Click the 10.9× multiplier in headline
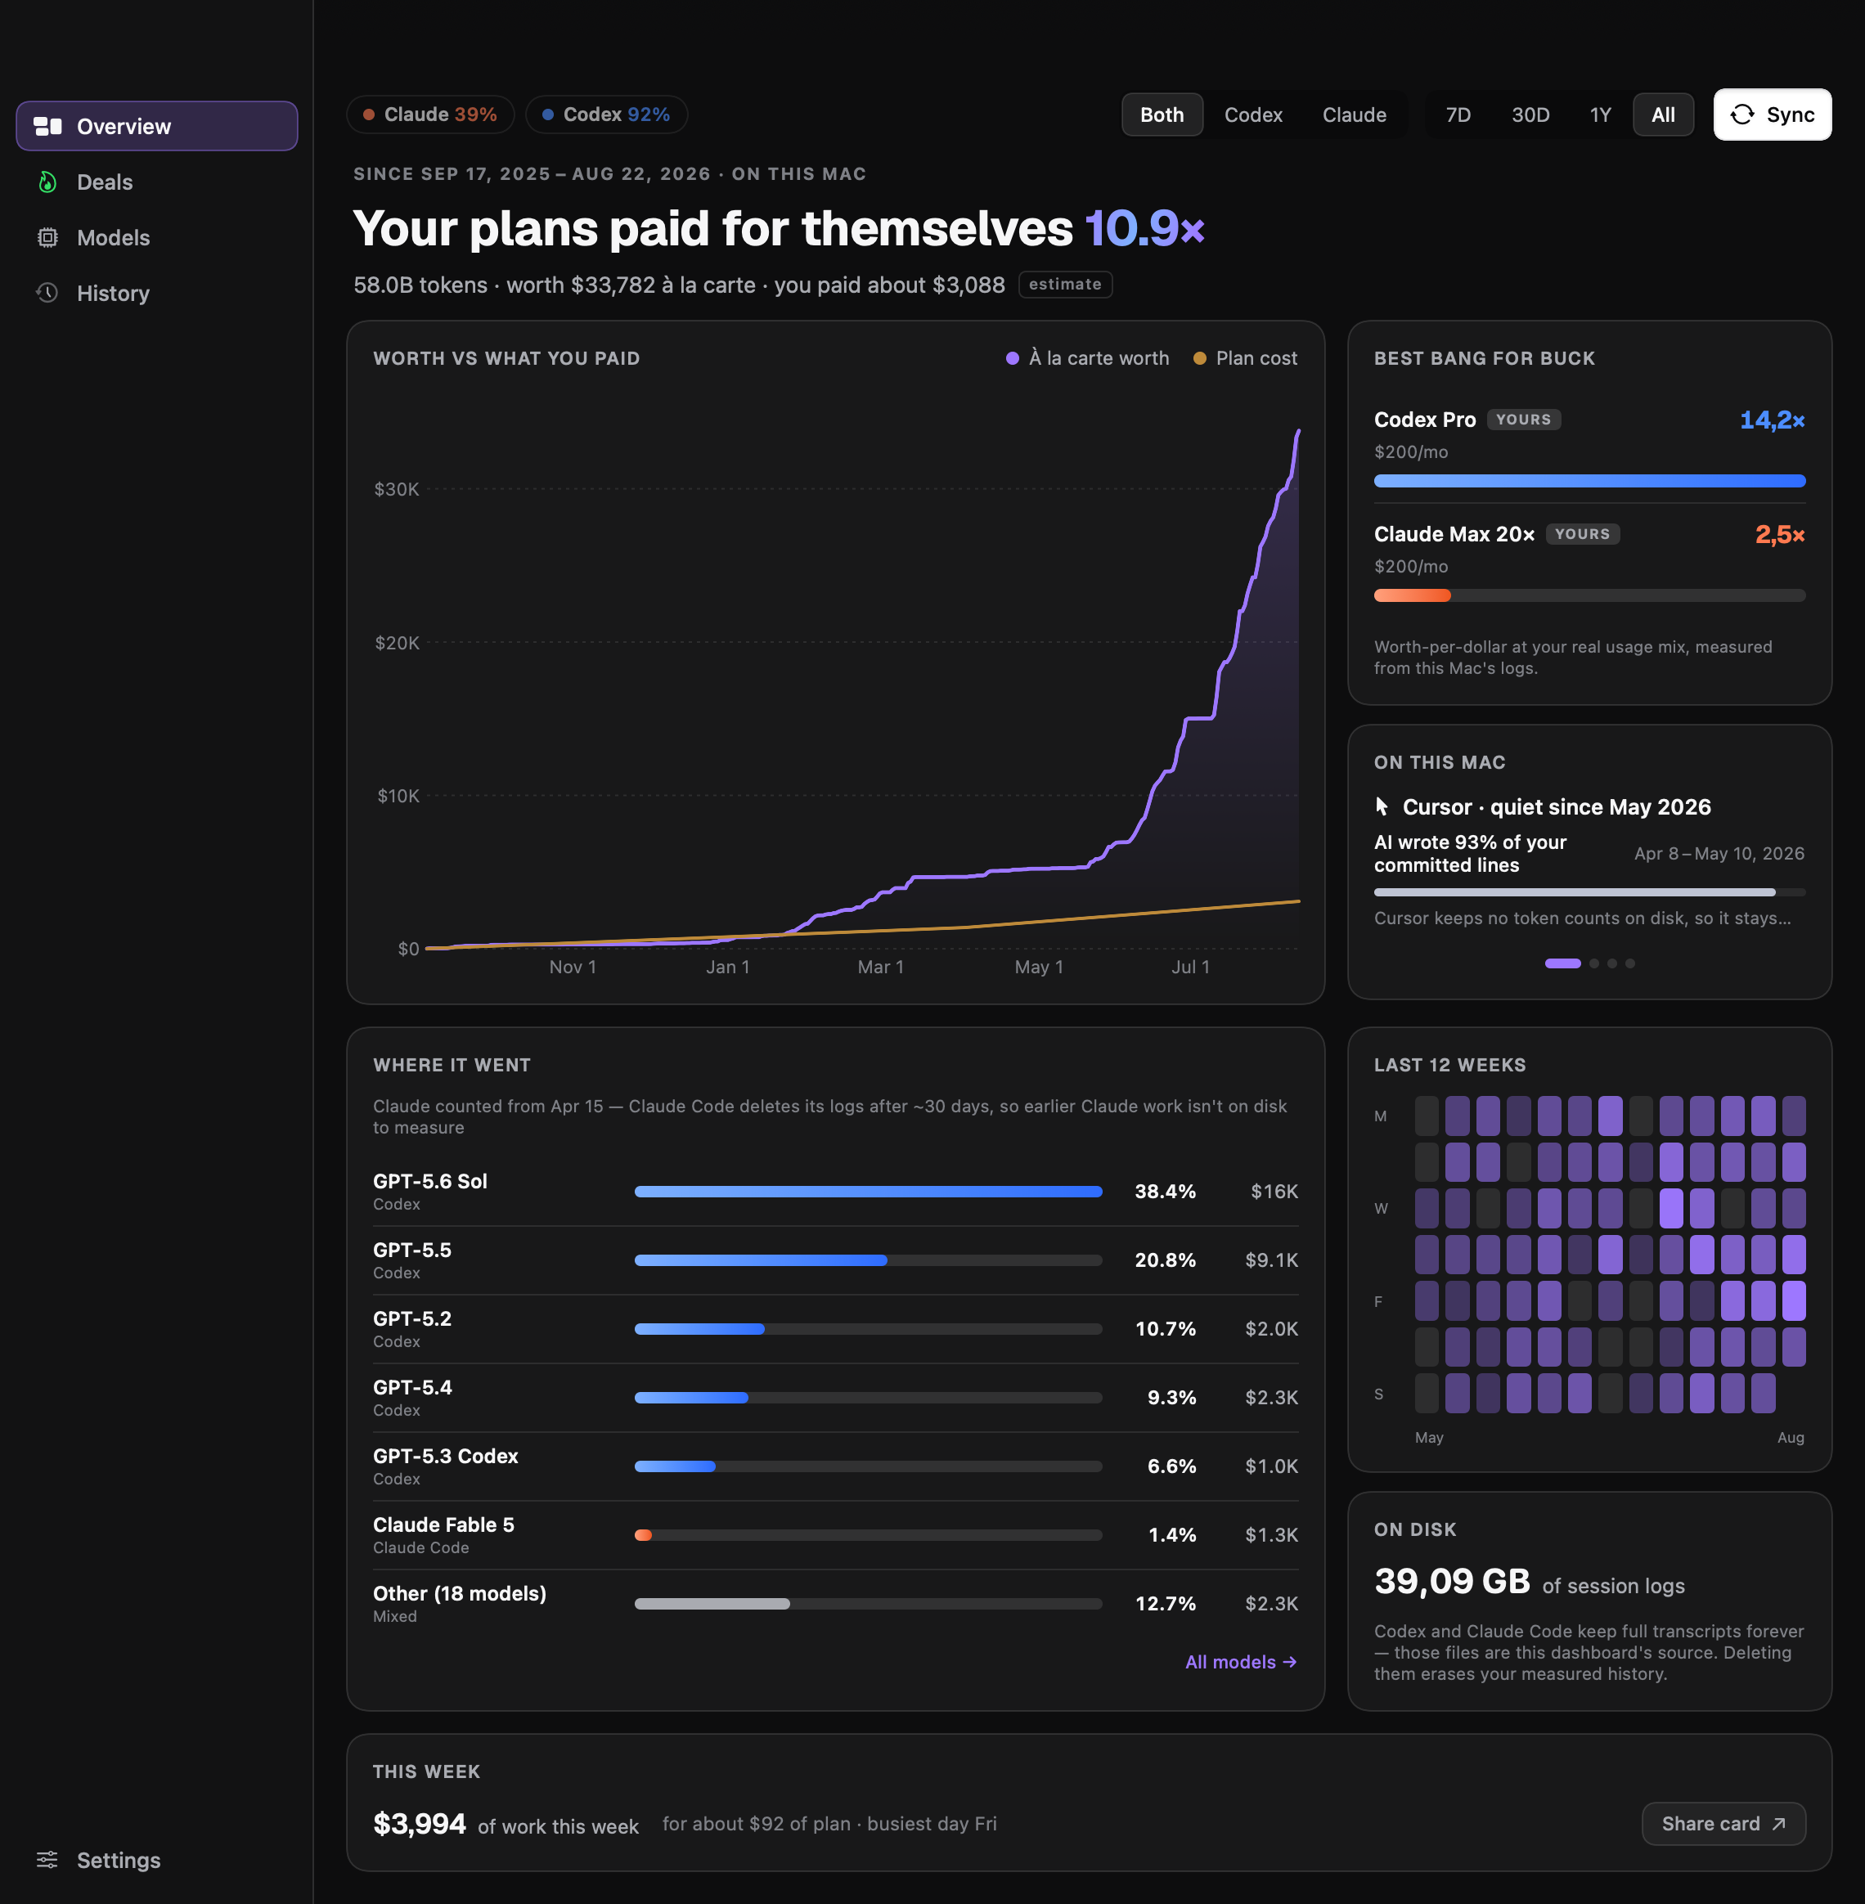The width and height of the screenshot is (1865, 1904). pos(1145,228)
